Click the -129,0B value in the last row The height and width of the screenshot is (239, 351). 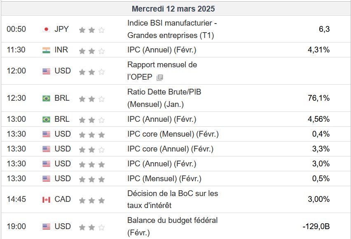316,227
